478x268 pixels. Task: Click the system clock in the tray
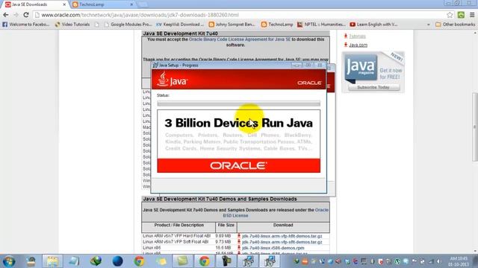(x=458, y=261)
